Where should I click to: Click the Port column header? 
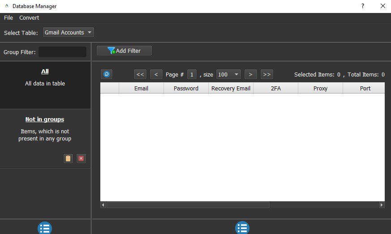(364, 88)
